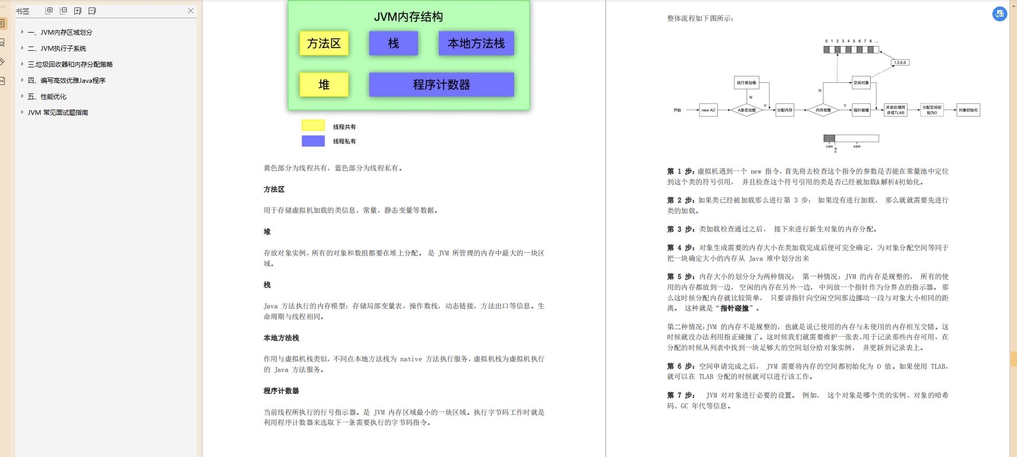The width and height of the screenshot is (1017, 457).
Task: Click the 分配内存 flowchart node
Action: pos(785,110)
